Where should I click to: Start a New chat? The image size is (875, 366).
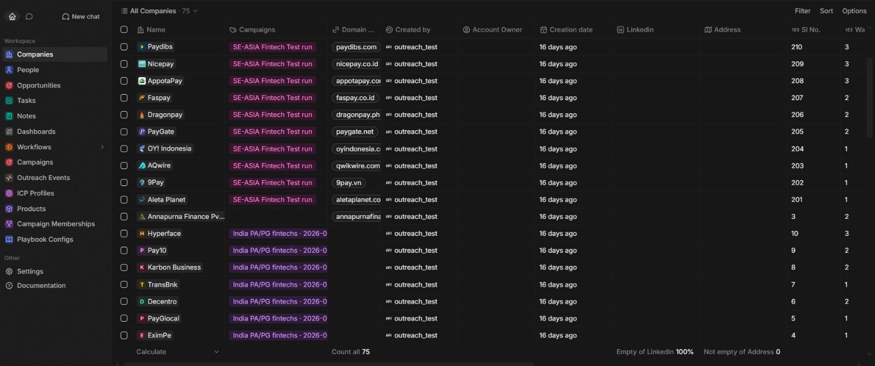(81, 16)
